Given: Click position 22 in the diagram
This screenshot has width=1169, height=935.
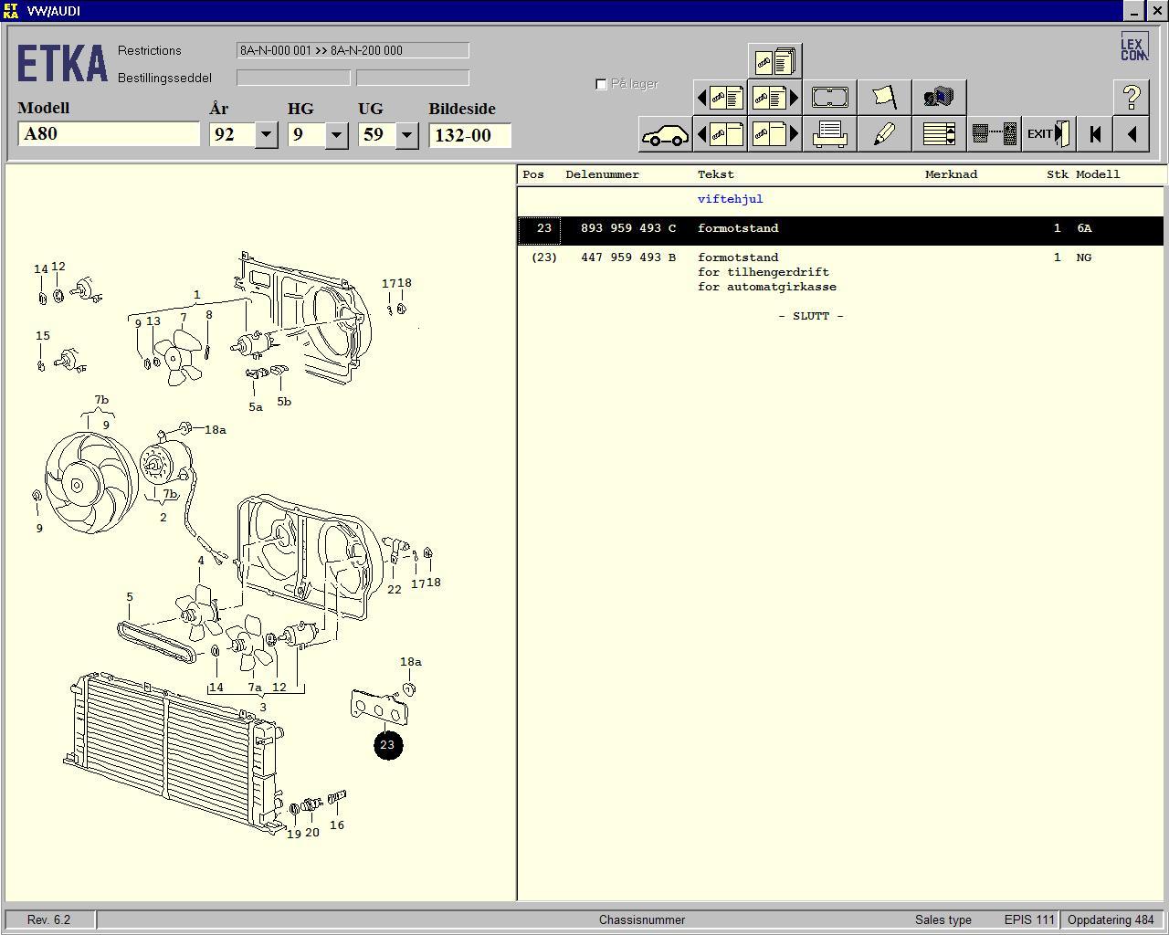Looking at the screenshot, I should 394,590.
